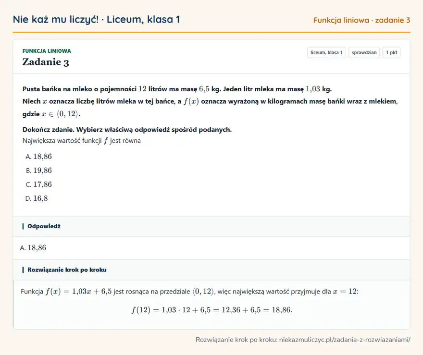The height and width of the screenshot is (355, 423).
Task: Click the green 'FUNKCJA LINIOWA' category label
Action: (x=47, y=51)
